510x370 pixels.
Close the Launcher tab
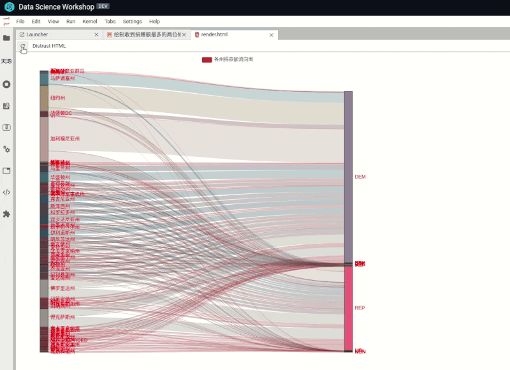click(x=96, y=35)
